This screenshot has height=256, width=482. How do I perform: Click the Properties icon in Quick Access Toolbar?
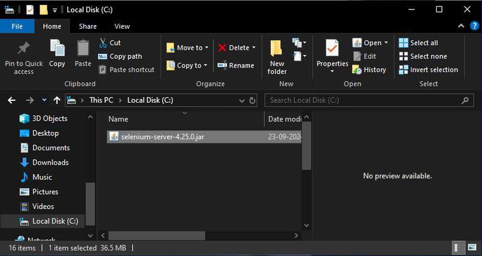(x=30, y=10)
